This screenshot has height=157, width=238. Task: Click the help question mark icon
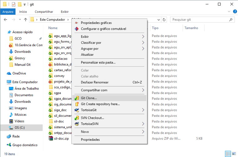coord(235,11)
